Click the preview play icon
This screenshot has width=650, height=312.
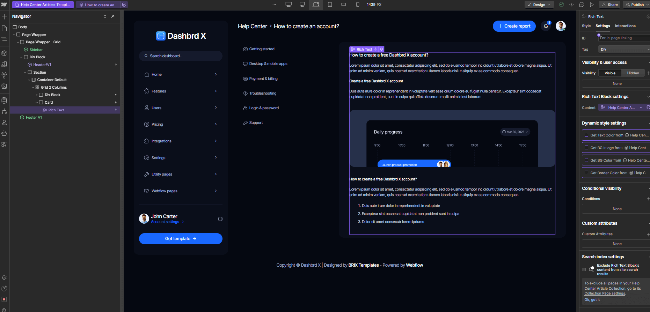tap(592, 5)
